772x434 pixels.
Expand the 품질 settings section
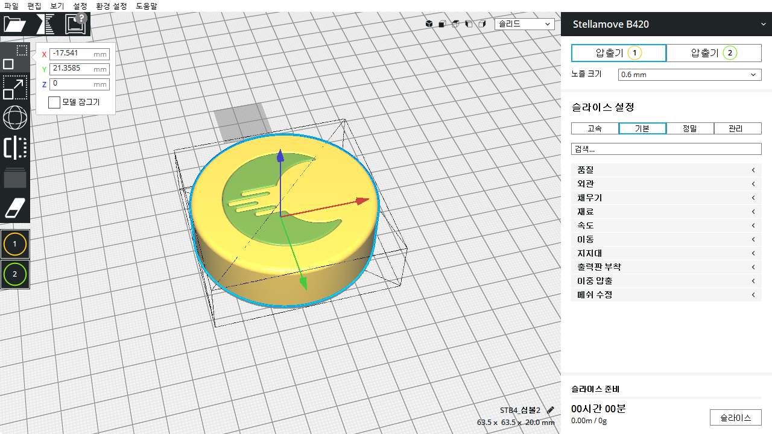(x=666, y=170)
